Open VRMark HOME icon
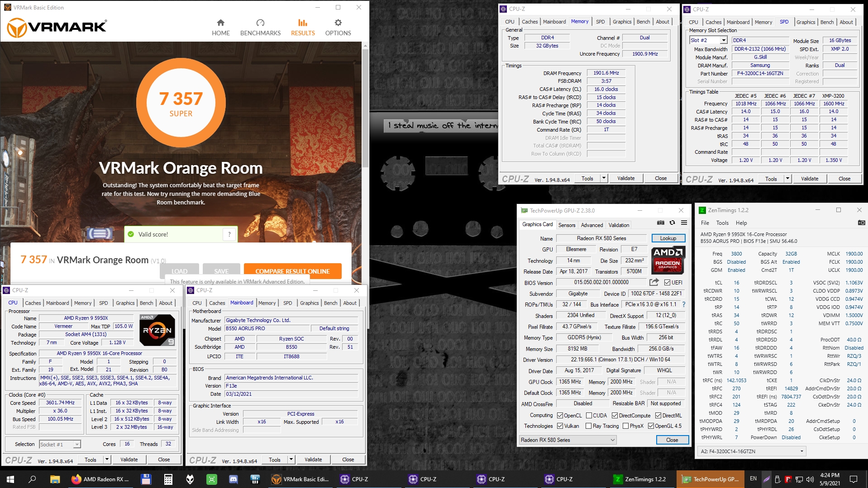The height and width of the screenshot is (488, 868). point(220,23)
